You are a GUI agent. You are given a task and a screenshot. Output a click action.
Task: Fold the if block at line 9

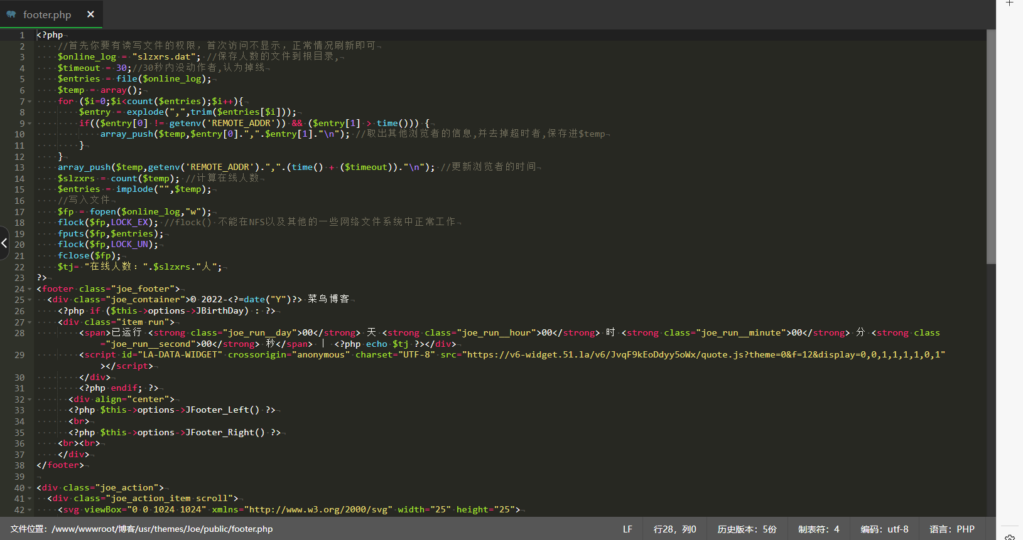pos(30,124)
